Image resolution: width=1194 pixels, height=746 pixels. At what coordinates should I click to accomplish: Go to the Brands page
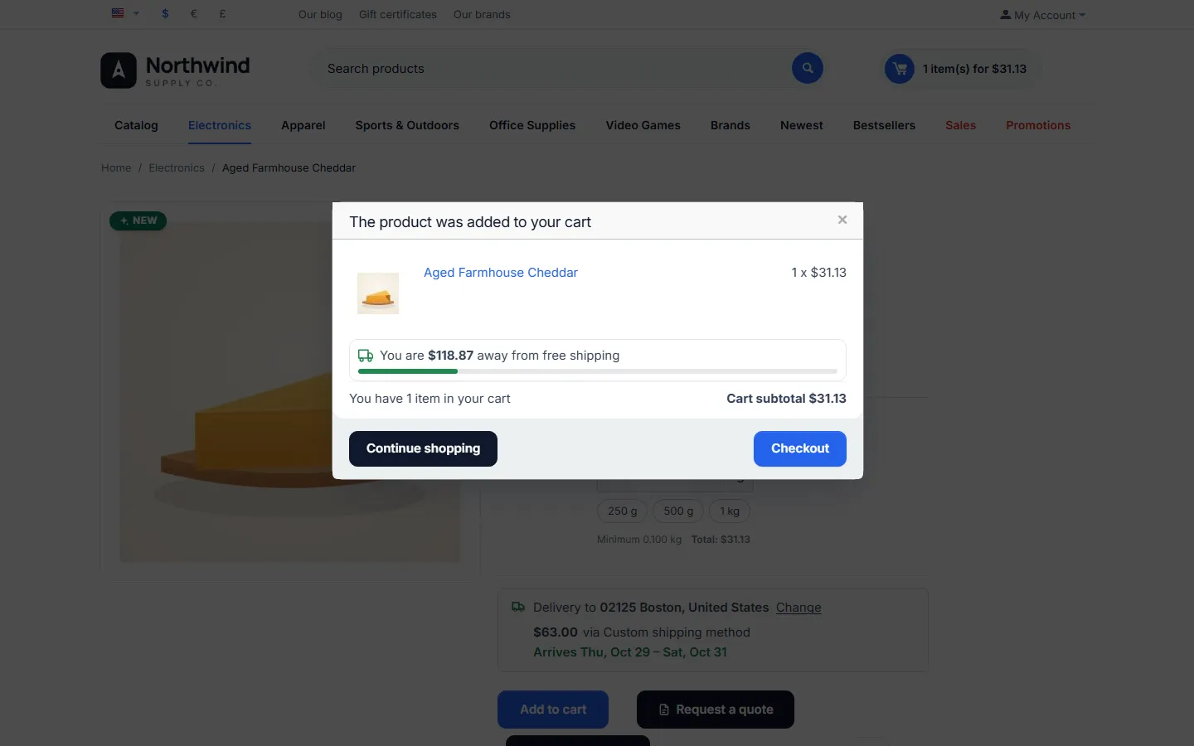(730, 125)
